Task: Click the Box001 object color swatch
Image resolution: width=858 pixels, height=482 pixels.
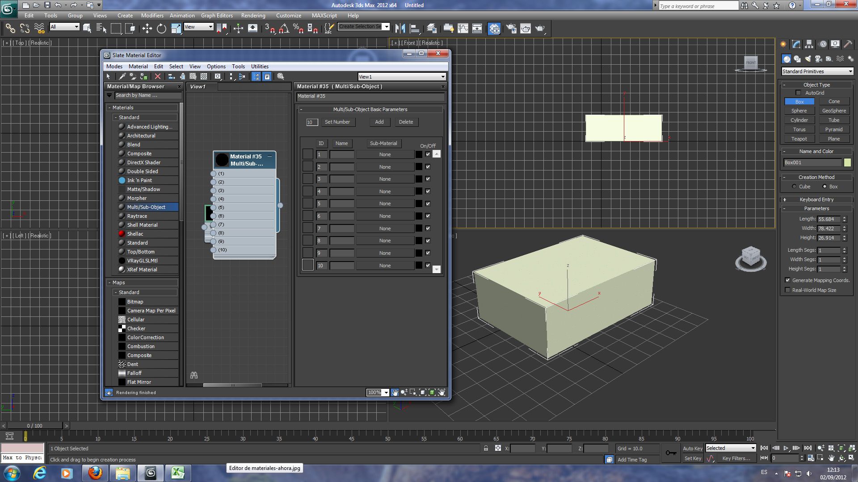Action: (847, 162)
